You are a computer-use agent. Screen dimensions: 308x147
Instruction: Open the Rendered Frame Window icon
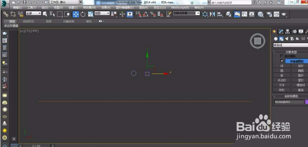coord(276,14)
